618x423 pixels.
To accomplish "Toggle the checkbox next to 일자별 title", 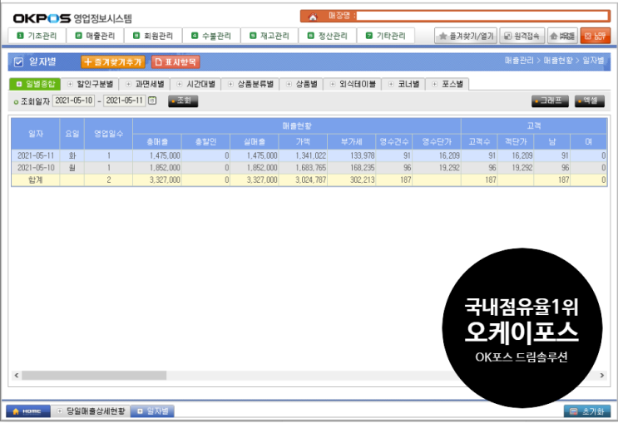I will 18,61.
